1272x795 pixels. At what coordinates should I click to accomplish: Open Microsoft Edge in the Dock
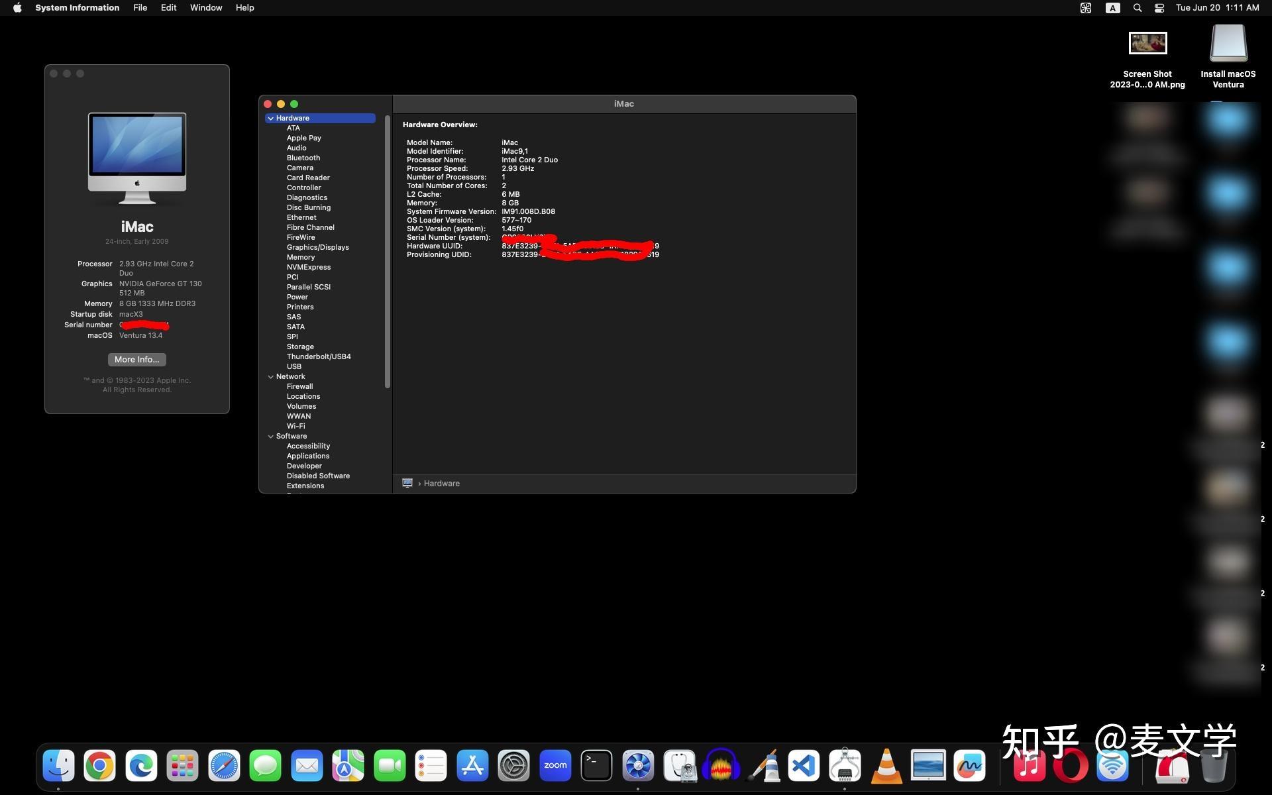pyautogui.click(x=141, y=766)
